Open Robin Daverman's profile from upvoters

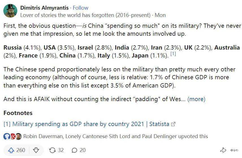(43, 136)
